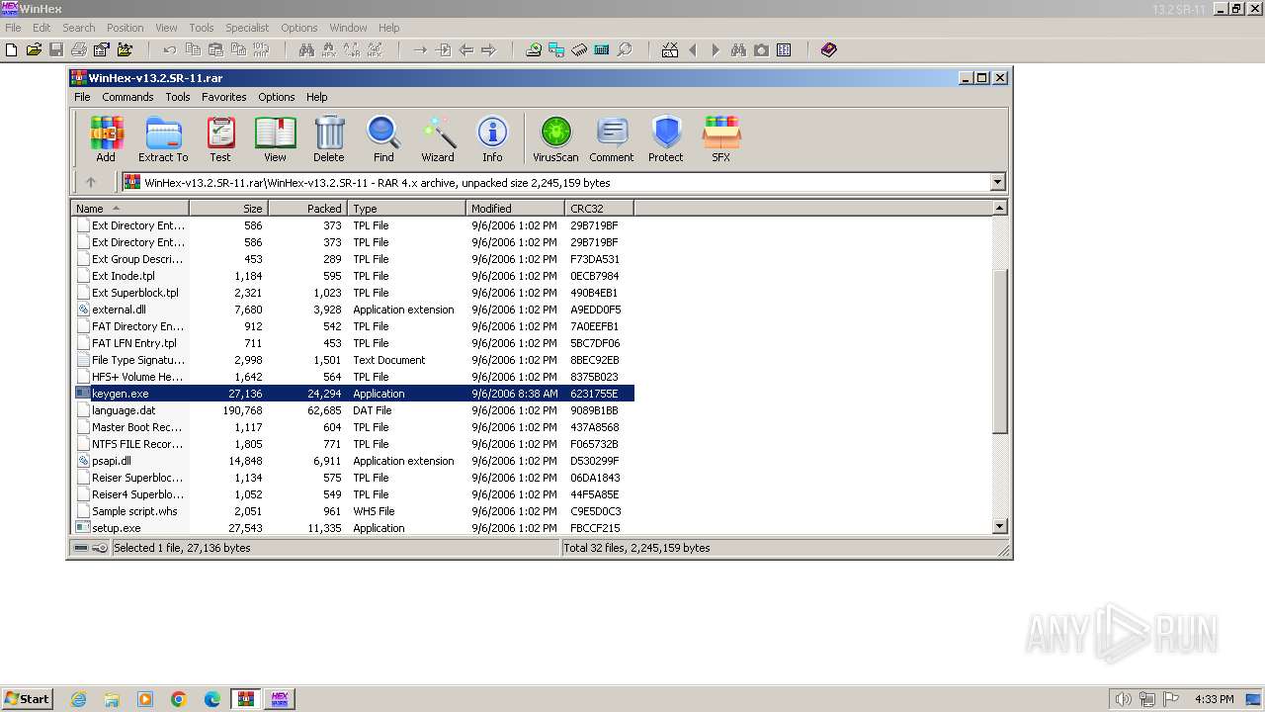Click WinHex help book icon
The image size is (1265, 712).
(829, 49)
